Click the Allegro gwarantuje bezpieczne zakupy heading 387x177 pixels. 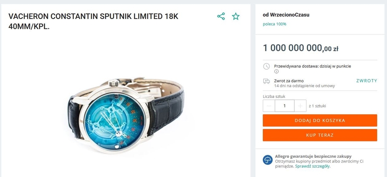pyautogui.click(x=313, y=156)
